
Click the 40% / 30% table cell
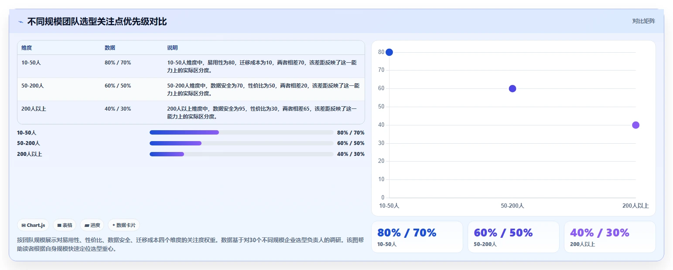coord(118,109)
